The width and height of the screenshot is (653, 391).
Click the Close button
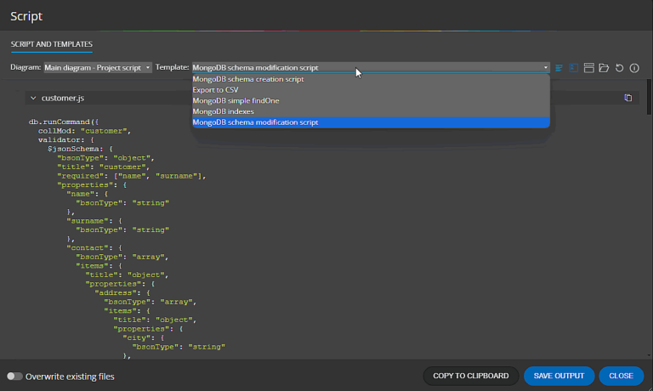[x=621, y=376]
